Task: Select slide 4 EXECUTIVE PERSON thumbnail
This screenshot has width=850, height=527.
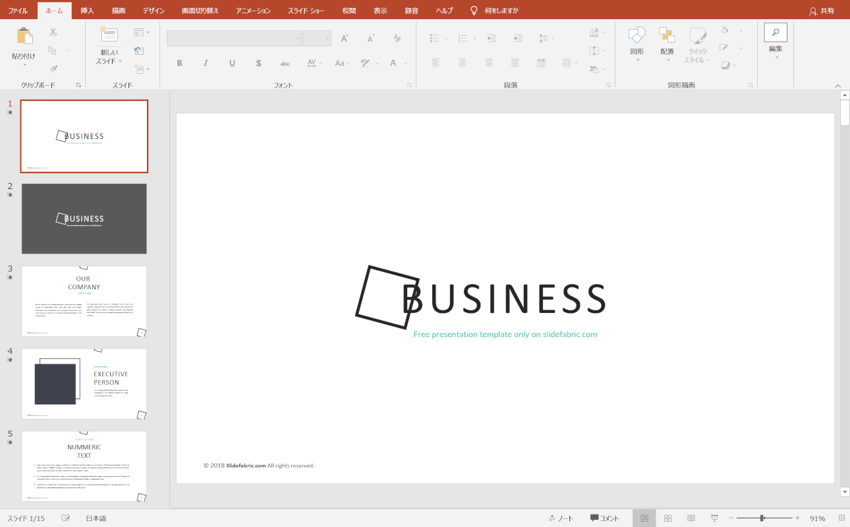Action: click(84, 384)
